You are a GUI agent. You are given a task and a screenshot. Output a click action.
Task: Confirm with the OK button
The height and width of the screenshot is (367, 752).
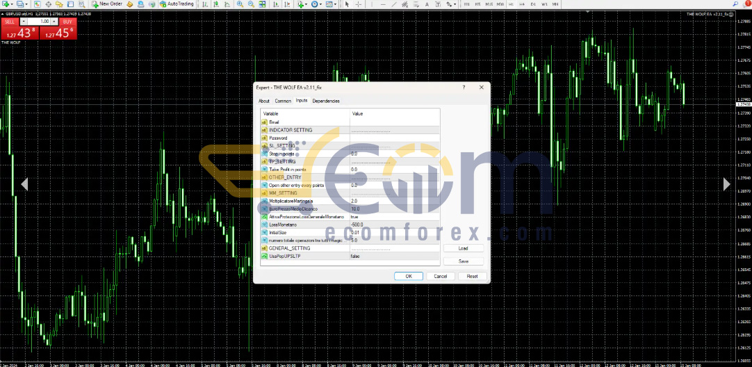409,277
